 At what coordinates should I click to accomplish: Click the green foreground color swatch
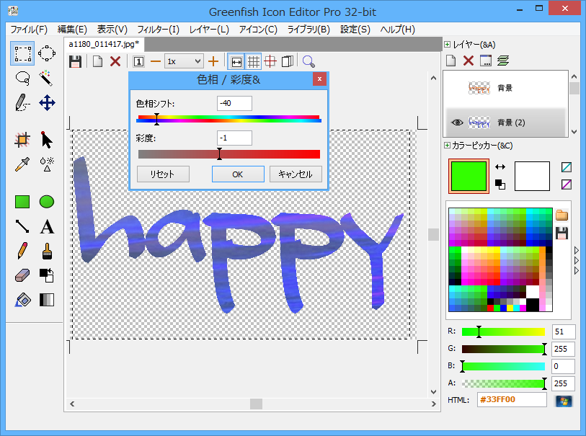[469, 176]
